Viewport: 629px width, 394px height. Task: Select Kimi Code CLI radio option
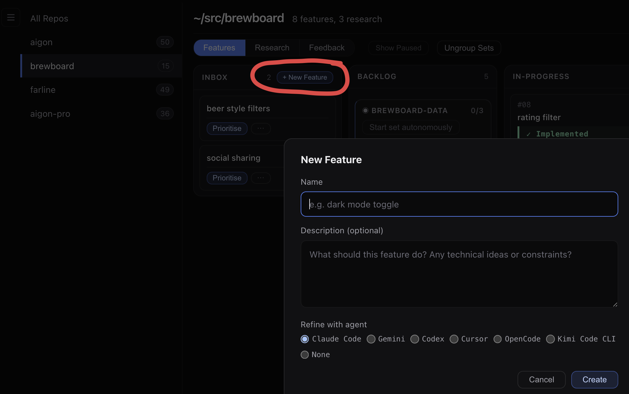(x=550, y=339)
